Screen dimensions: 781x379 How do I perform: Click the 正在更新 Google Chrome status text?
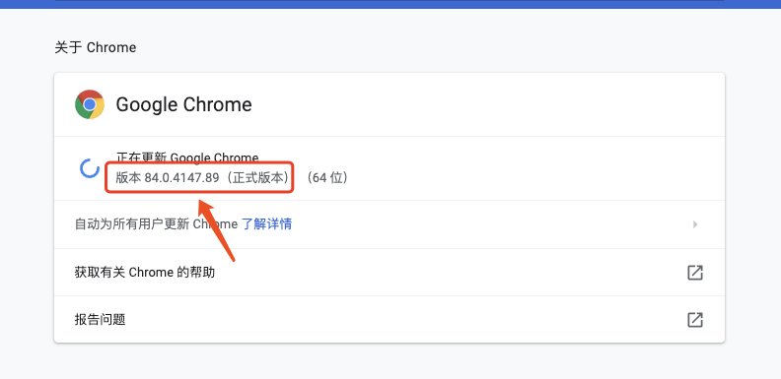187,158
